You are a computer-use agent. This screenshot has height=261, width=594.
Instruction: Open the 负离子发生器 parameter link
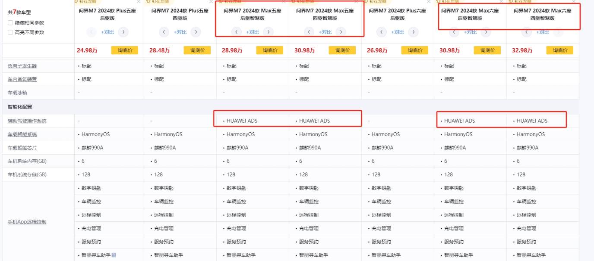coord(22,66)
